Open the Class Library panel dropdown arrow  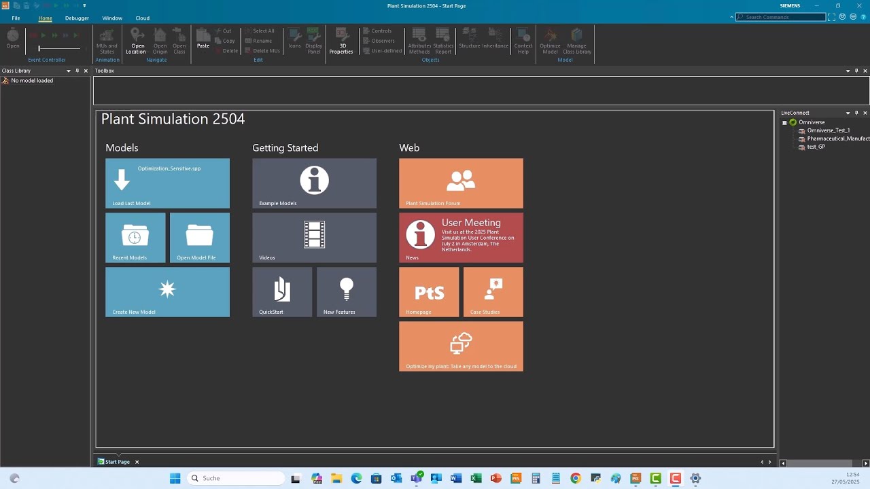[x=68, y=71]
